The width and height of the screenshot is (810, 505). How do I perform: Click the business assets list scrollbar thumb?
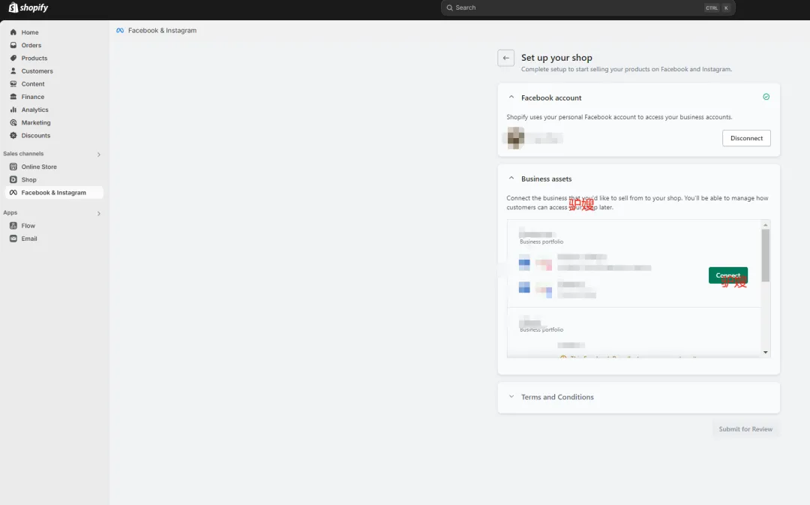(766, 255)
